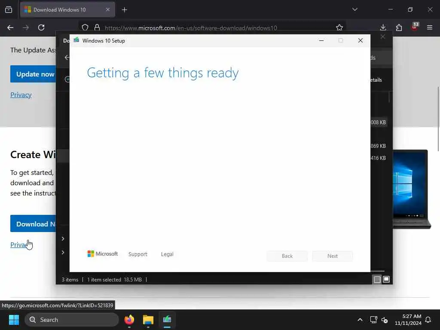Open the Firefox extensions puzzle icon
The height and width of the screenshot is (330, 440).
coord(399,27)
